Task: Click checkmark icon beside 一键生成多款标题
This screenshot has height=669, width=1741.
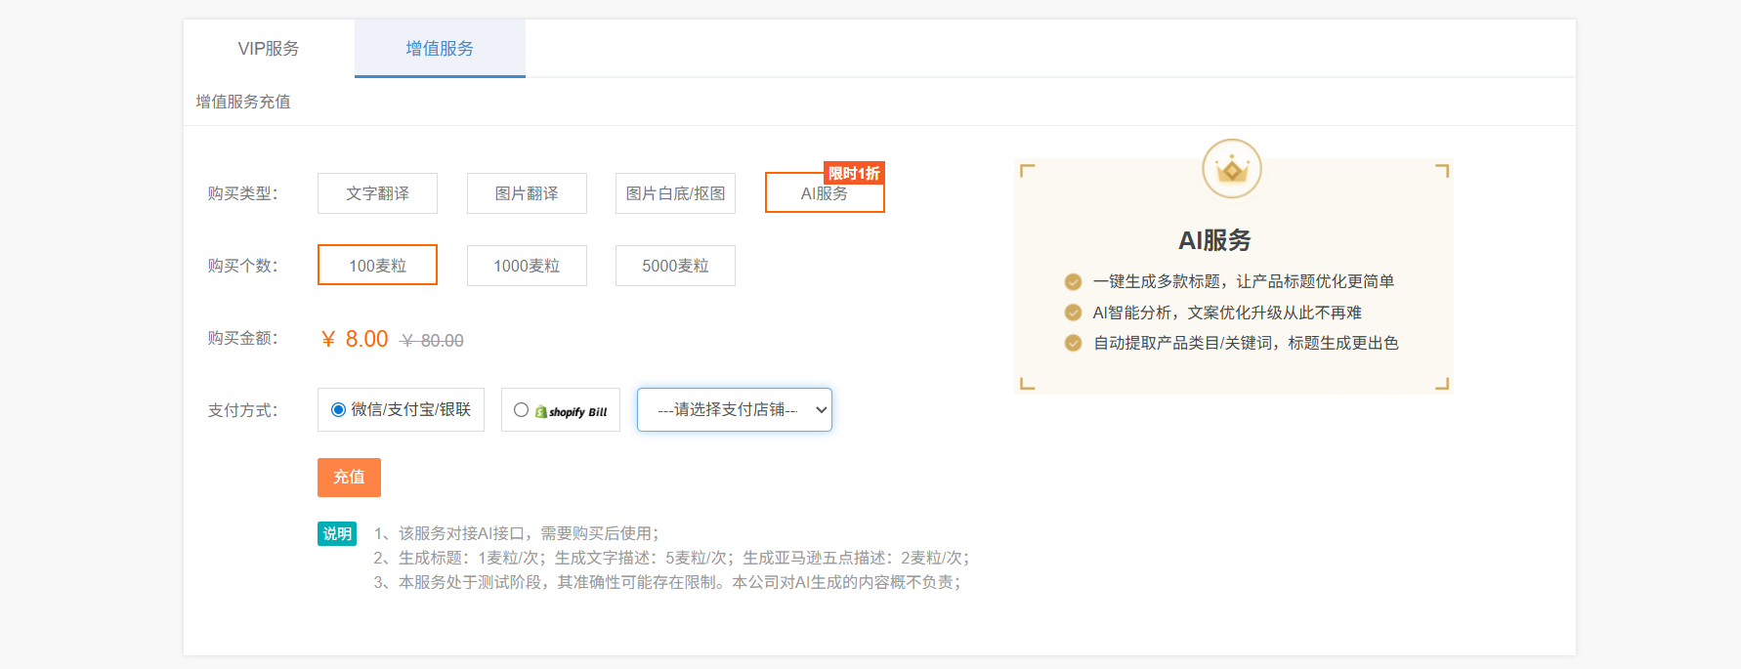Action: [x=1073, y=282]
